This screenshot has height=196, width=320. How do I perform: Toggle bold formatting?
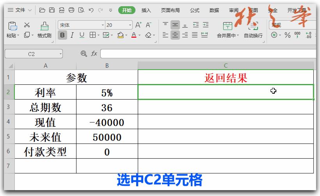[x=62, y=35]
